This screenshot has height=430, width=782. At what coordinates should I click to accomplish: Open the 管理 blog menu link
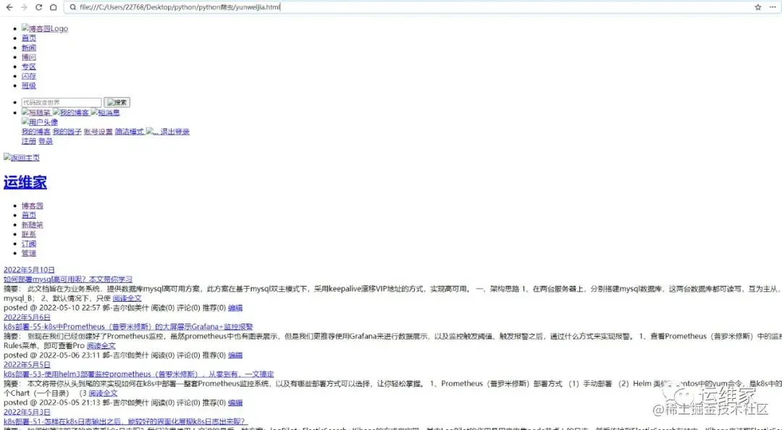click(28, 253)
